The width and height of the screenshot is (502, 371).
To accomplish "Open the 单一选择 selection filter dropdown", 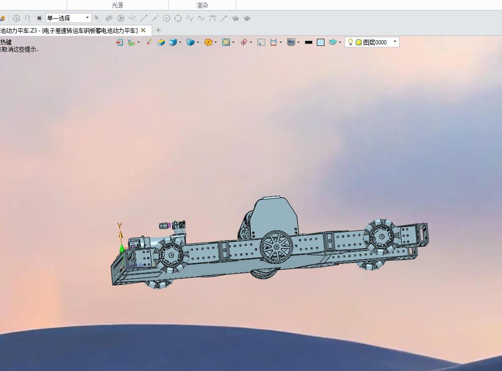I will click(68, 18).
